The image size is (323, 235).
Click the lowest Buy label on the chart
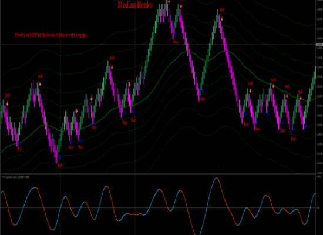pos(60,165)
